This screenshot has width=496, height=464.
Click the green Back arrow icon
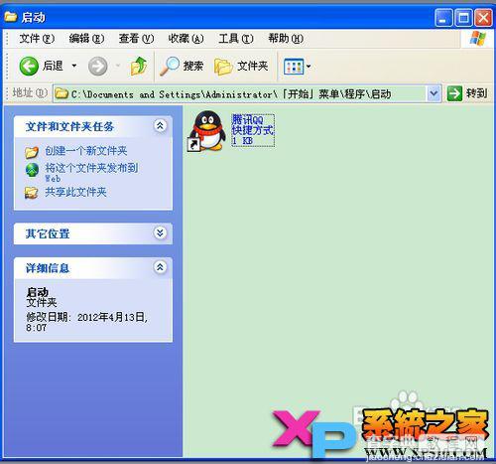[29, 66]
